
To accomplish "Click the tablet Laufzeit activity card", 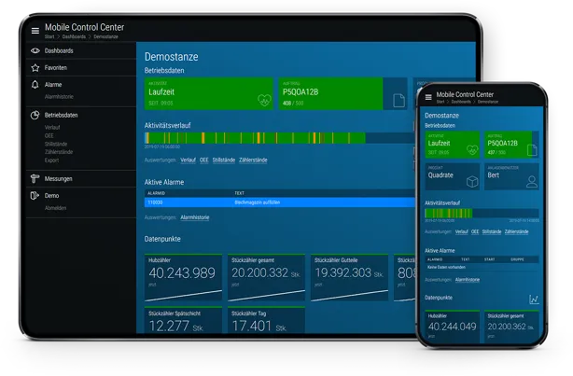I will tap(209, 93).
